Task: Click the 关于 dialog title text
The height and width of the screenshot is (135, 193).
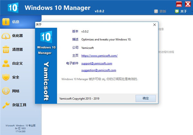Action: 39,25
